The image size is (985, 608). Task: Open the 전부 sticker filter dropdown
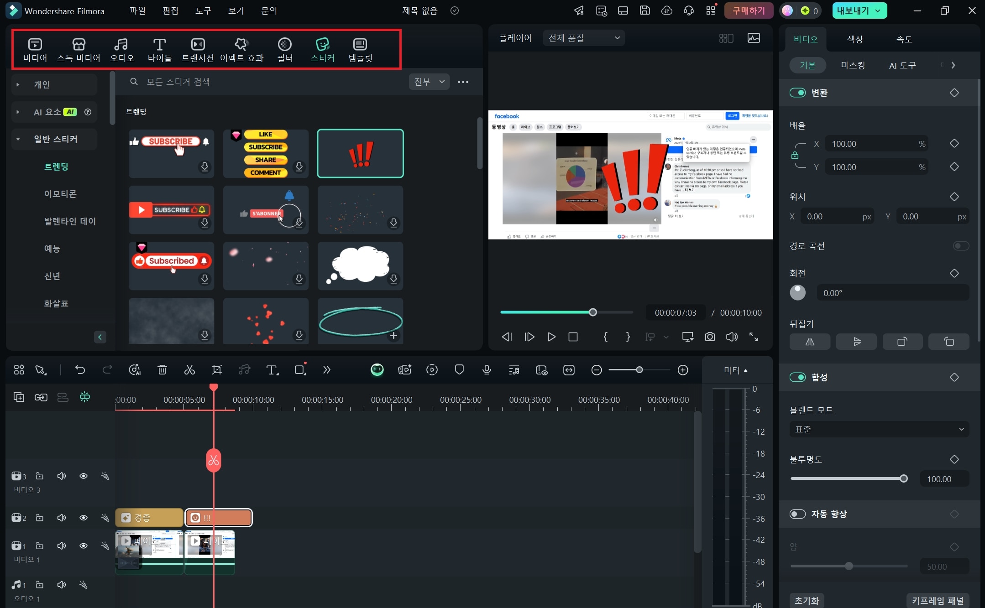coord(429,82)
